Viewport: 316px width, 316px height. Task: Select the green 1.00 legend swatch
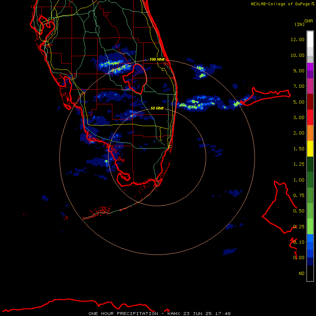(310, 180)
